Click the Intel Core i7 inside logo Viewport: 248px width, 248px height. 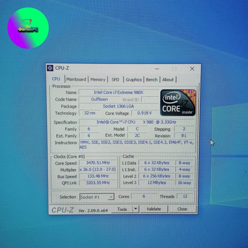click(x=178, y=103)
